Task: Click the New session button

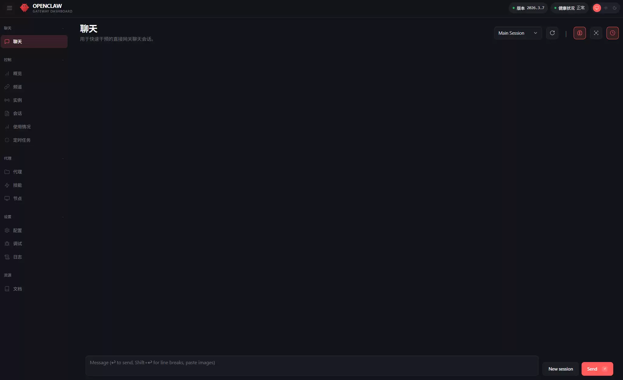Action: pyautogui.click(x=561, y=369)
